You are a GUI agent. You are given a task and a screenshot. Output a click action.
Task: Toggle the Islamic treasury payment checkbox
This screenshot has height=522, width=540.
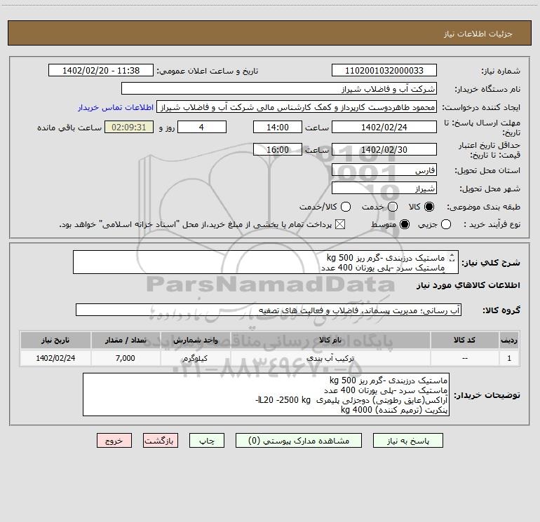click(340, 225)
